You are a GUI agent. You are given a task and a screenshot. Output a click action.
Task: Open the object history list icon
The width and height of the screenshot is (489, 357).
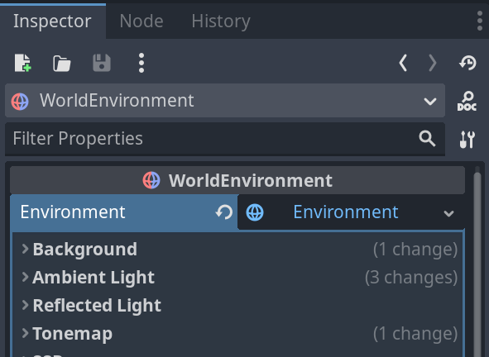tap(467, 63)
